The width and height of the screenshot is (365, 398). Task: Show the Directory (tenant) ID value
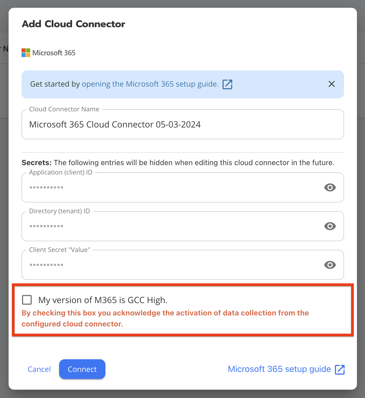pos(330,226)
